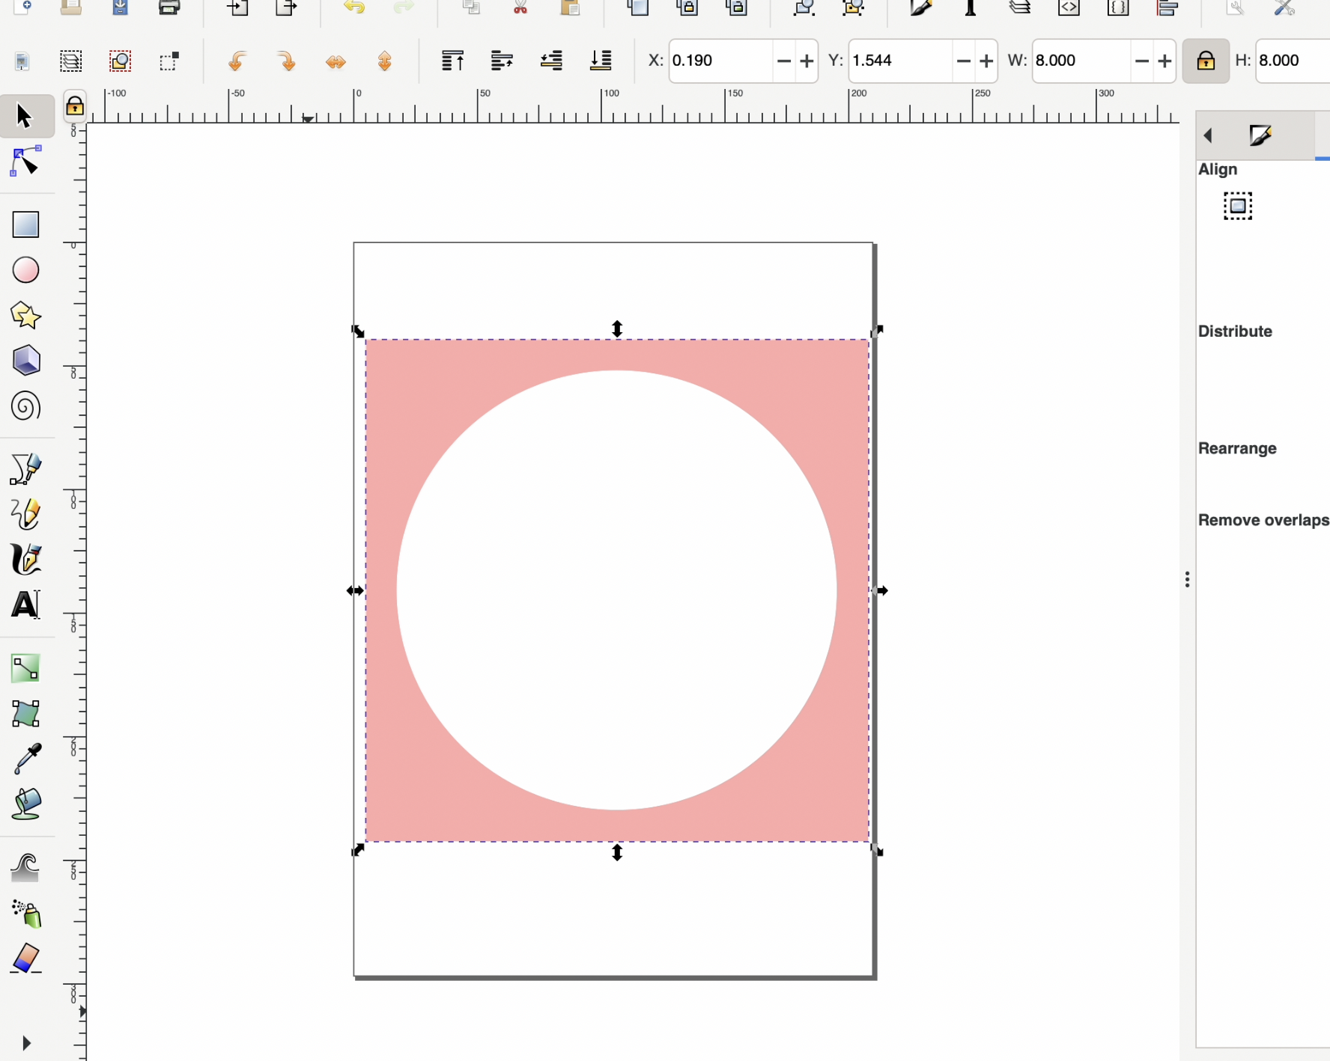The height and width of the screenshot is (1061, 1330).
Task: Click Remove overlaps
Action: coord(1263,519)
